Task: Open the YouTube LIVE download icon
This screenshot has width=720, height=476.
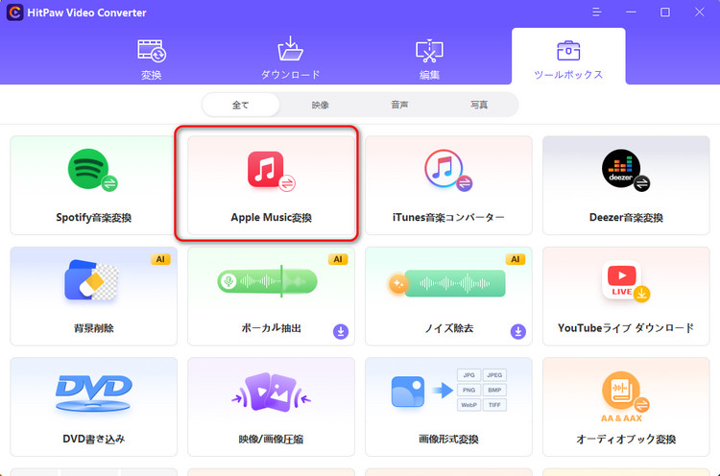Action: 625,281
